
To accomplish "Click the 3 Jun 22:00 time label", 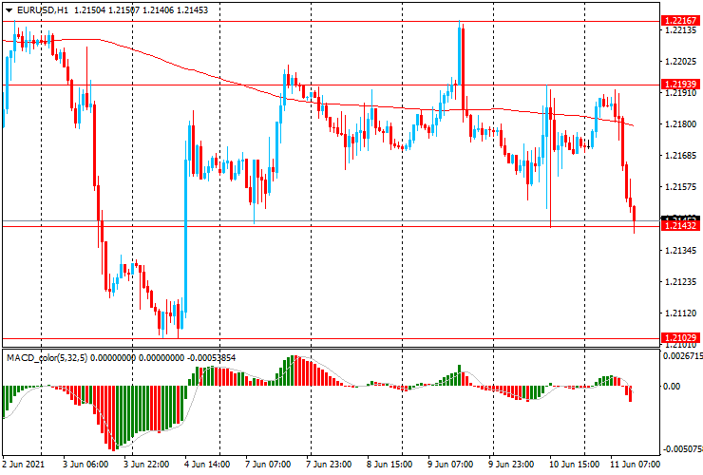I will pyautogui.click(x=146, y=465).
